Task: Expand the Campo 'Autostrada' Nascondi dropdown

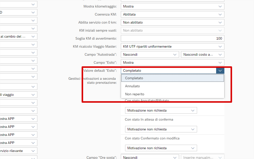Action: 175,54
